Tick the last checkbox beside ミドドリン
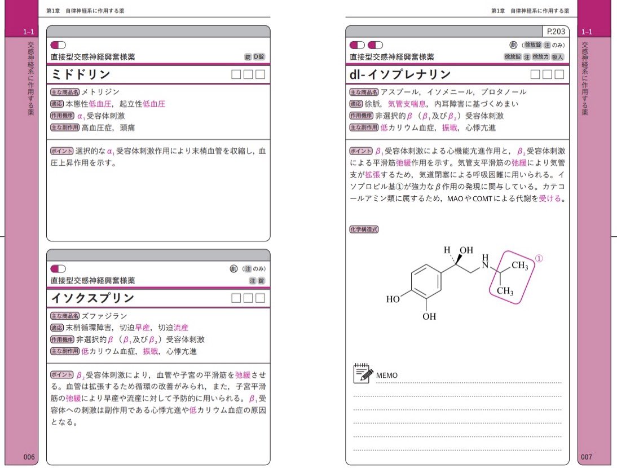This screenshot has height=468, width=617. [261, 74]
